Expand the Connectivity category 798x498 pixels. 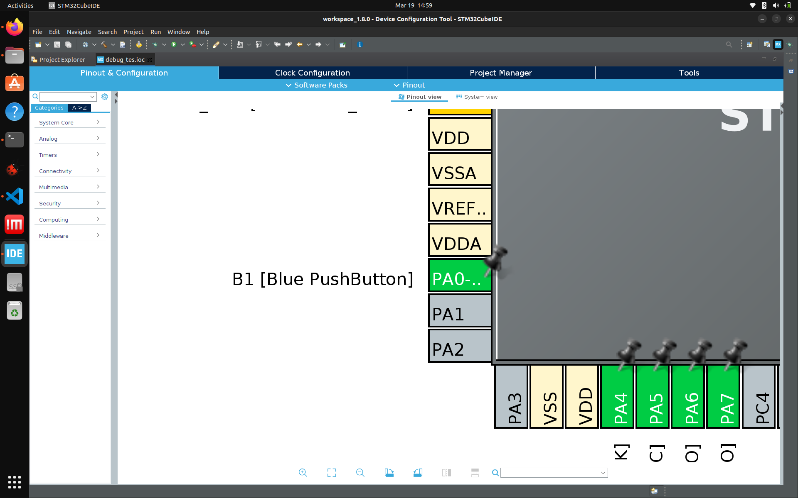pos(69,171)
